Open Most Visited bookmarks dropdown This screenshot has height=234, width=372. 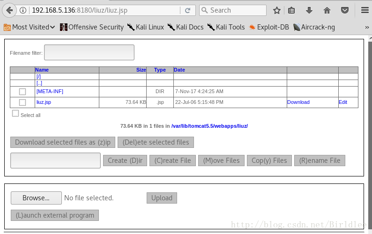pyautogui.click(x=29, y=27)
